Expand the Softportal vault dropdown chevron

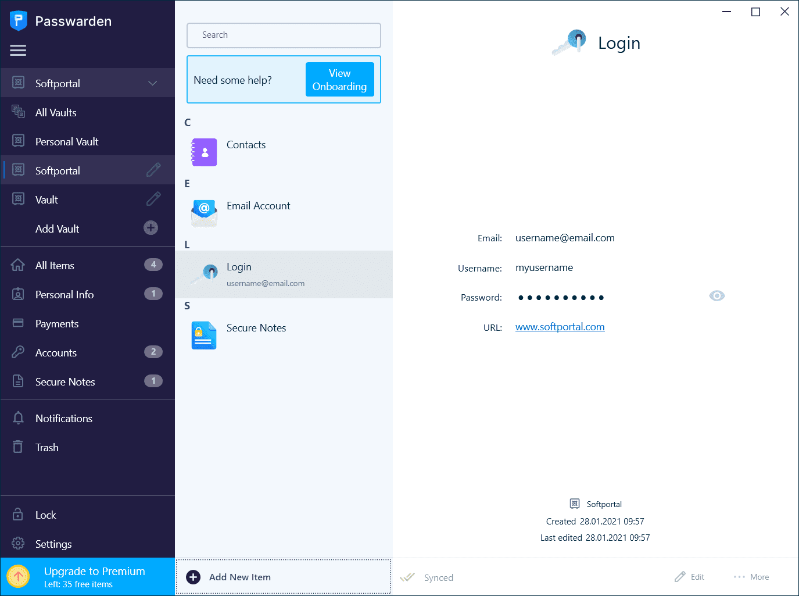click(152, 83)
